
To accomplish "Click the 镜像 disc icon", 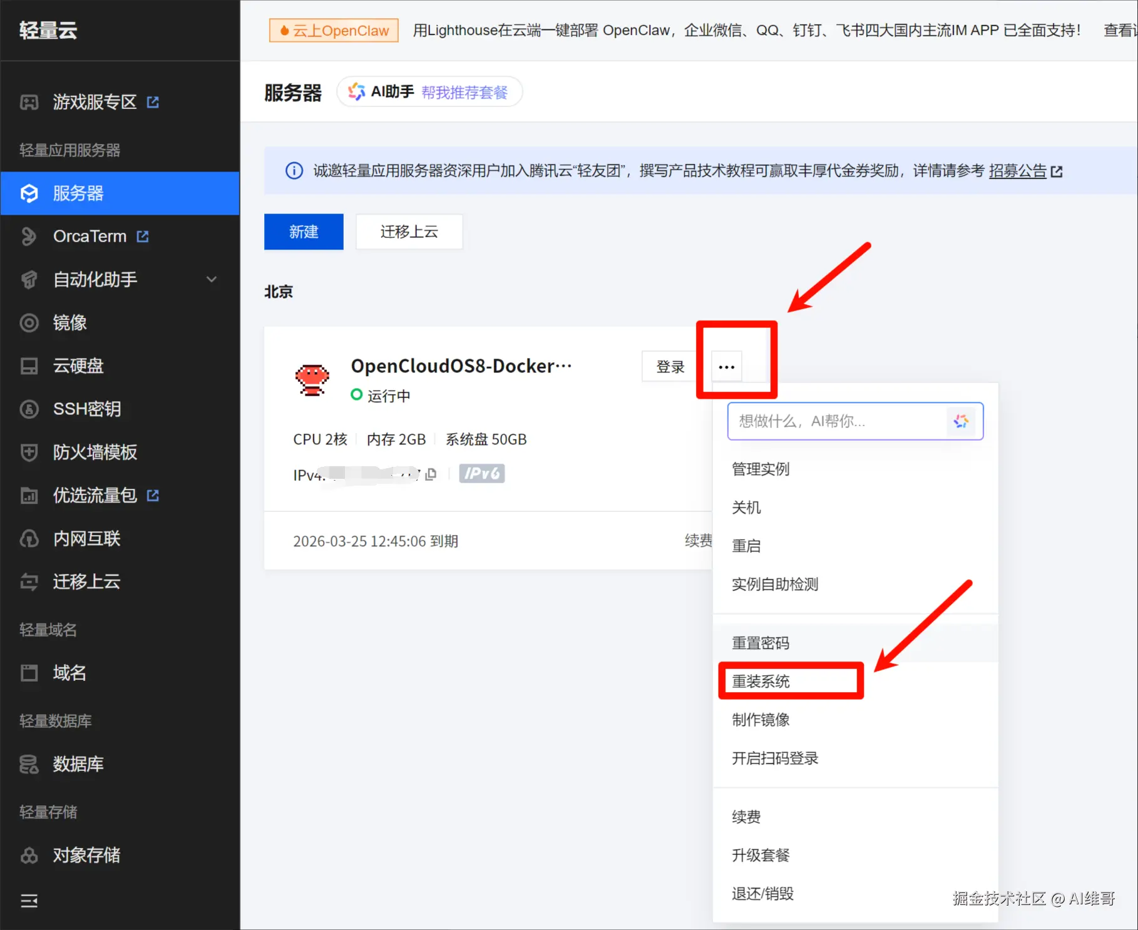I will point(29,323).
